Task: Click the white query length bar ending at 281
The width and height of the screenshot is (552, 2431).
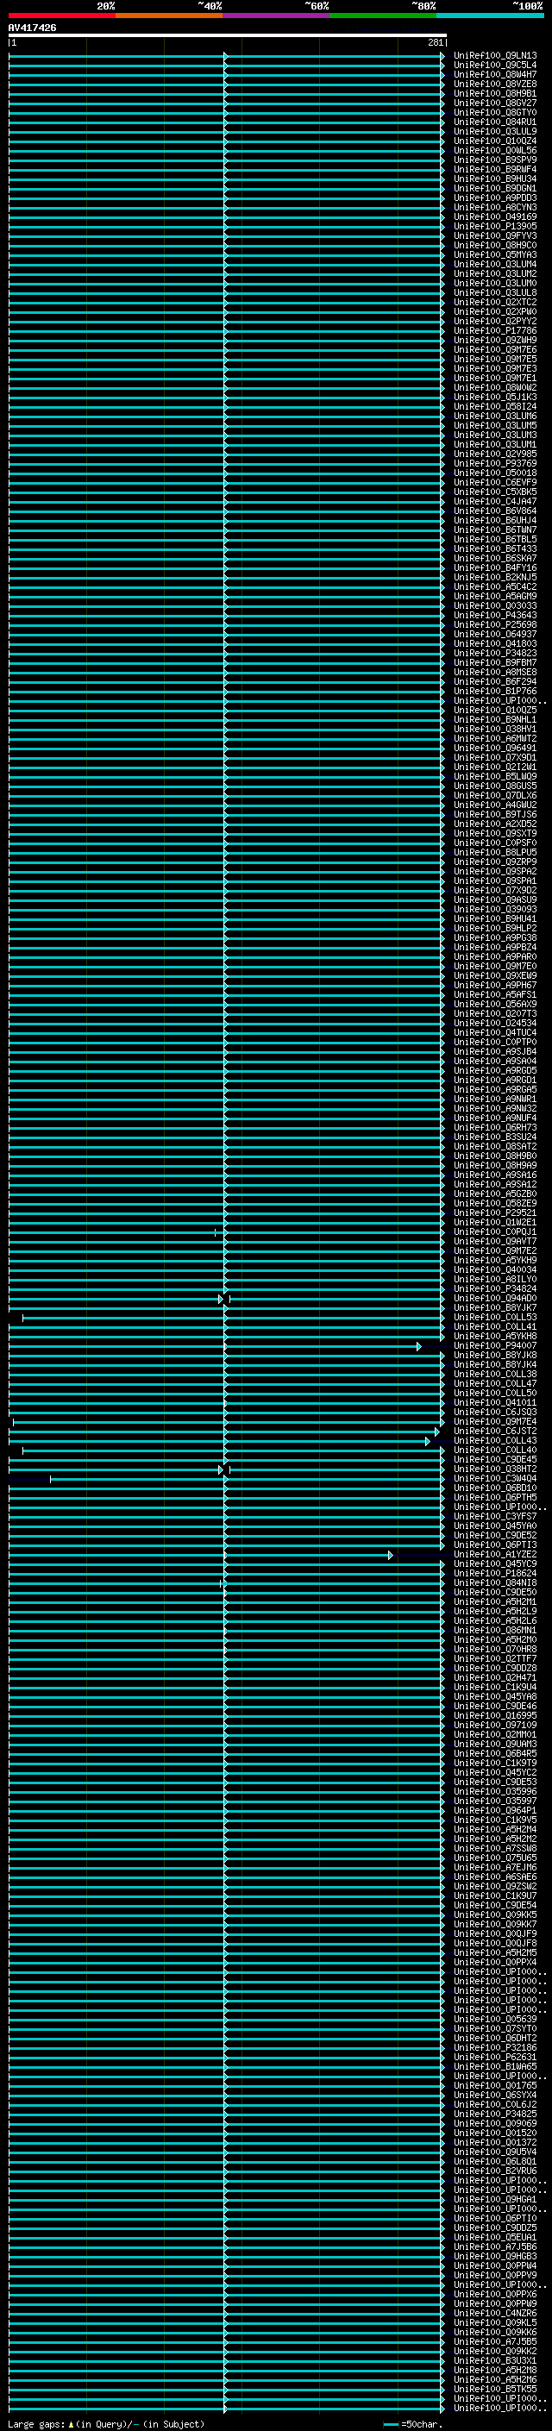Action: point(228,36)
